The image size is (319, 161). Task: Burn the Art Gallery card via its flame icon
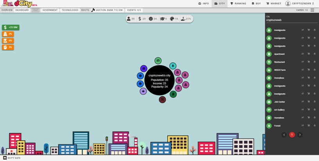[315, 109]
